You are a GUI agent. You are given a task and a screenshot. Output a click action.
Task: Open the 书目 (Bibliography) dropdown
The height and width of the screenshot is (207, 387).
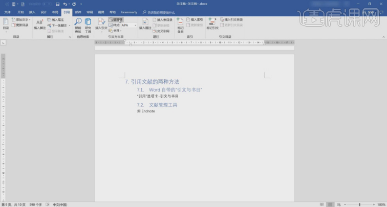coord(115,31)
